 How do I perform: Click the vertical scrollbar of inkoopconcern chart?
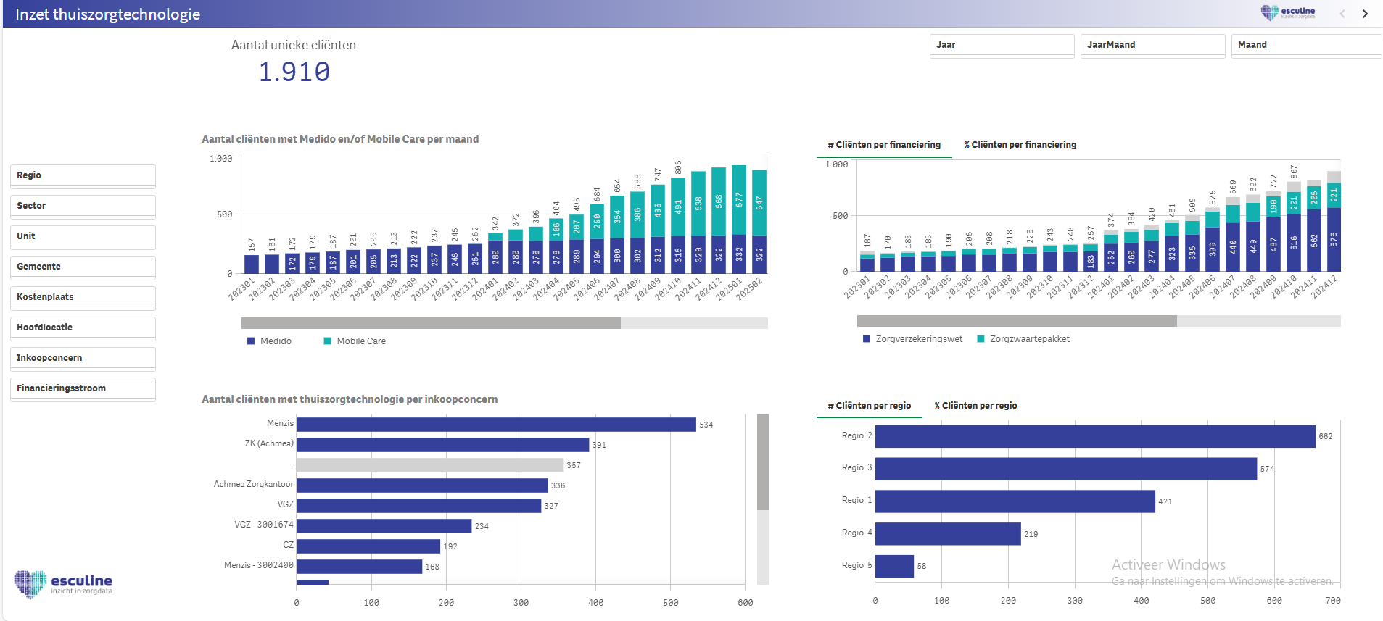pyautogui.click(x=762, y=462)
